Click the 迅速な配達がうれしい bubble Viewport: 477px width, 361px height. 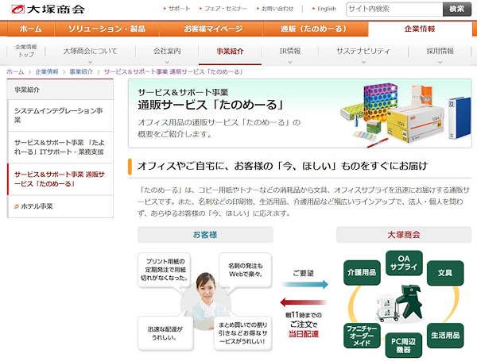coord(165,333)
